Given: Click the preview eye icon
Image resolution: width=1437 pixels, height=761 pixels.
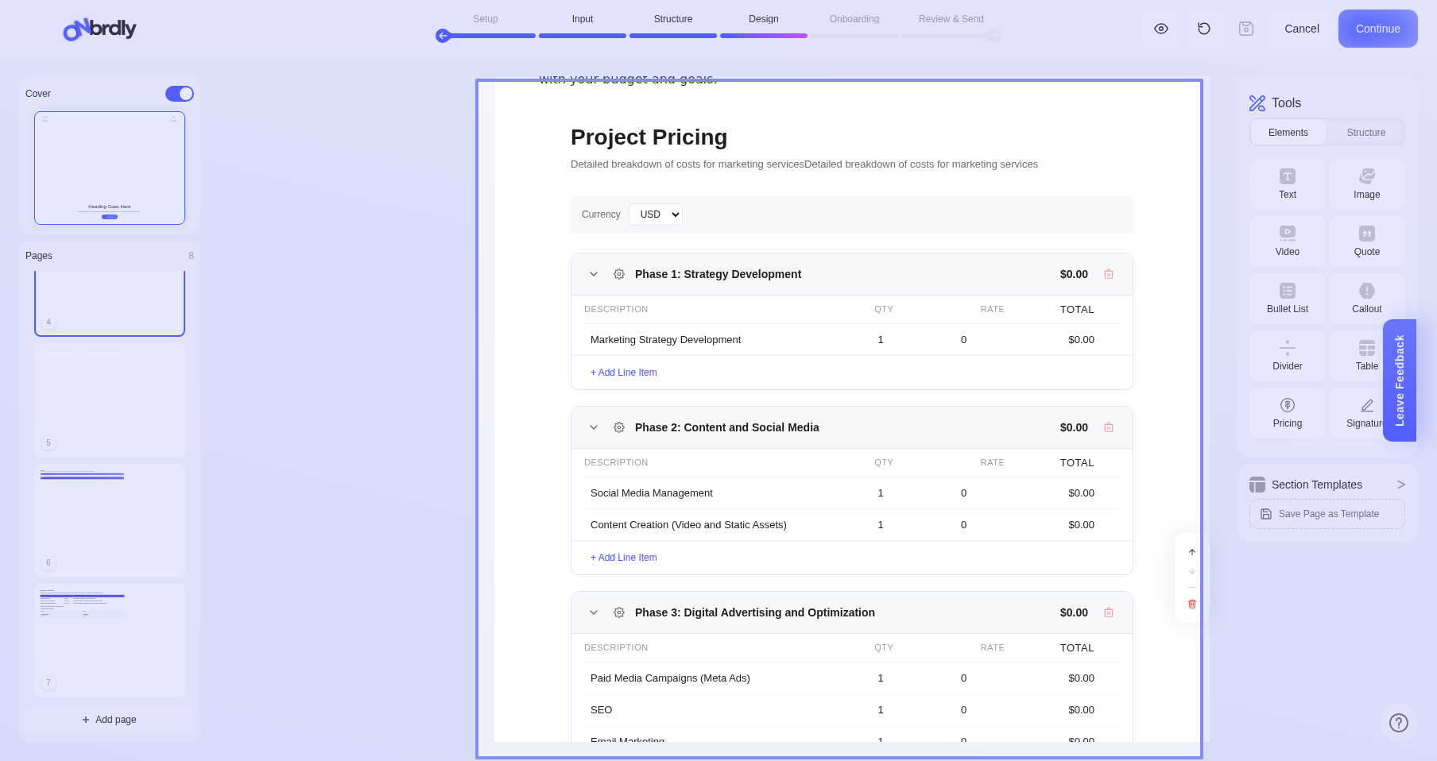Looking at the screenshot, I should click(1161, 29).
